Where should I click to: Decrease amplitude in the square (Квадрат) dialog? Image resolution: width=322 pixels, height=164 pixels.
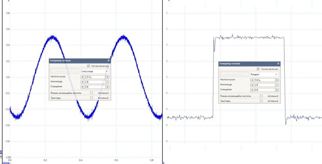252,85
